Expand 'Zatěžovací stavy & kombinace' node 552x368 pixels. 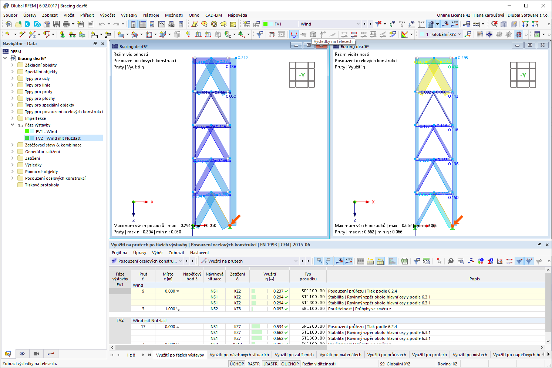point(13,145)
